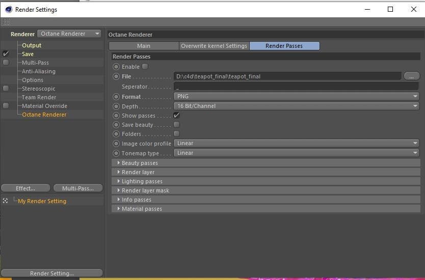Close the Render Settings window
The image size is (425, 280).
tap(414, 10)
